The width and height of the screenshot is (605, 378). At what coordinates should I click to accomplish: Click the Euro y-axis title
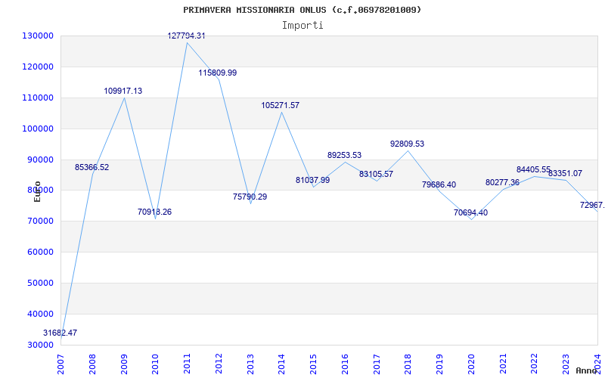point(37,191)
